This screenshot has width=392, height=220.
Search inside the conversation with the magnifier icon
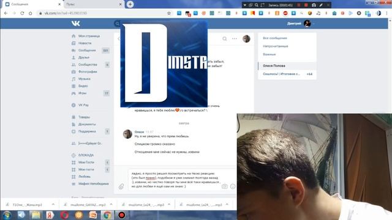(x=225, y=38)
